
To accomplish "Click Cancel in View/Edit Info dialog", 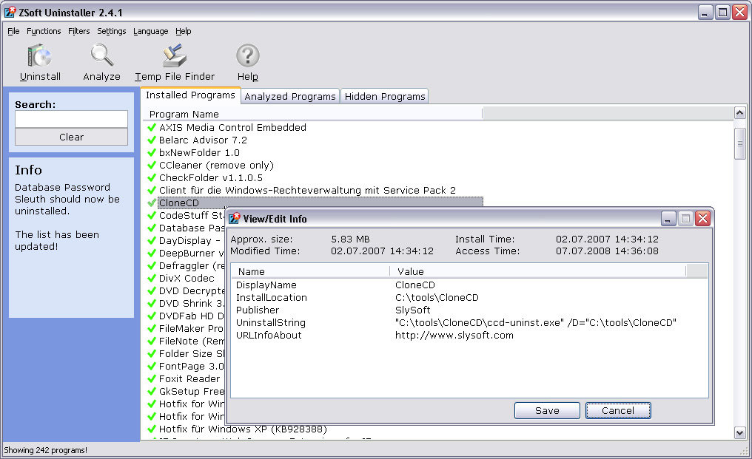I will tap(618, 411).
